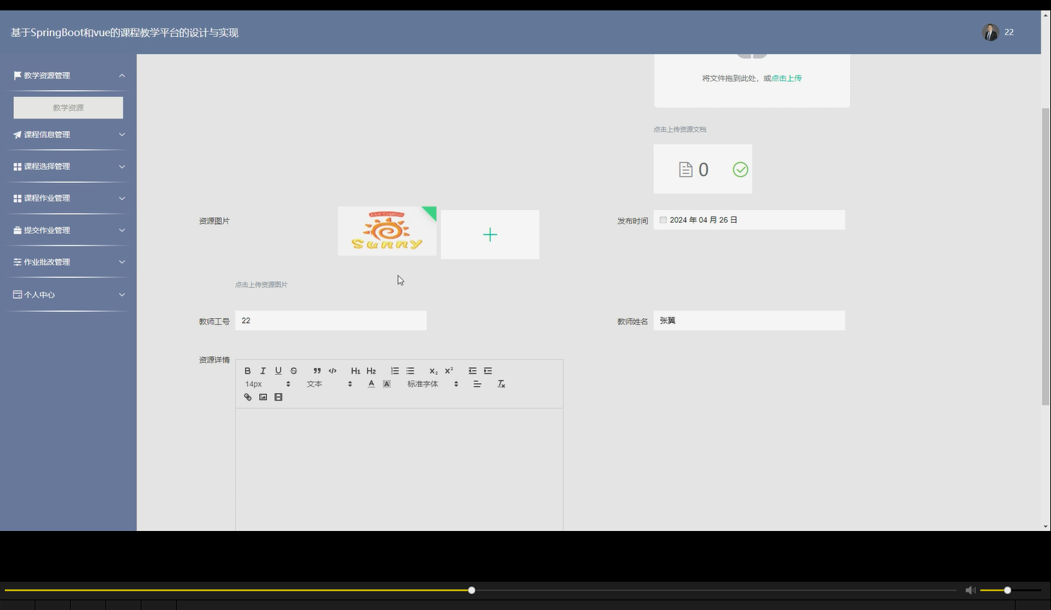Focus the 教师姓名 input field

tap(749, 320)
